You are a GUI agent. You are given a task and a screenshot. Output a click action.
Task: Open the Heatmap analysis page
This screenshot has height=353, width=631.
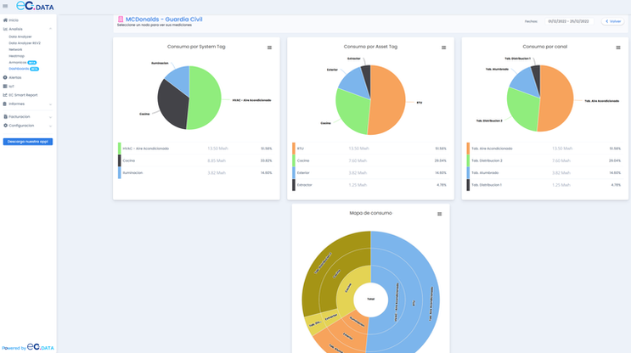click(x=16, y=56)
